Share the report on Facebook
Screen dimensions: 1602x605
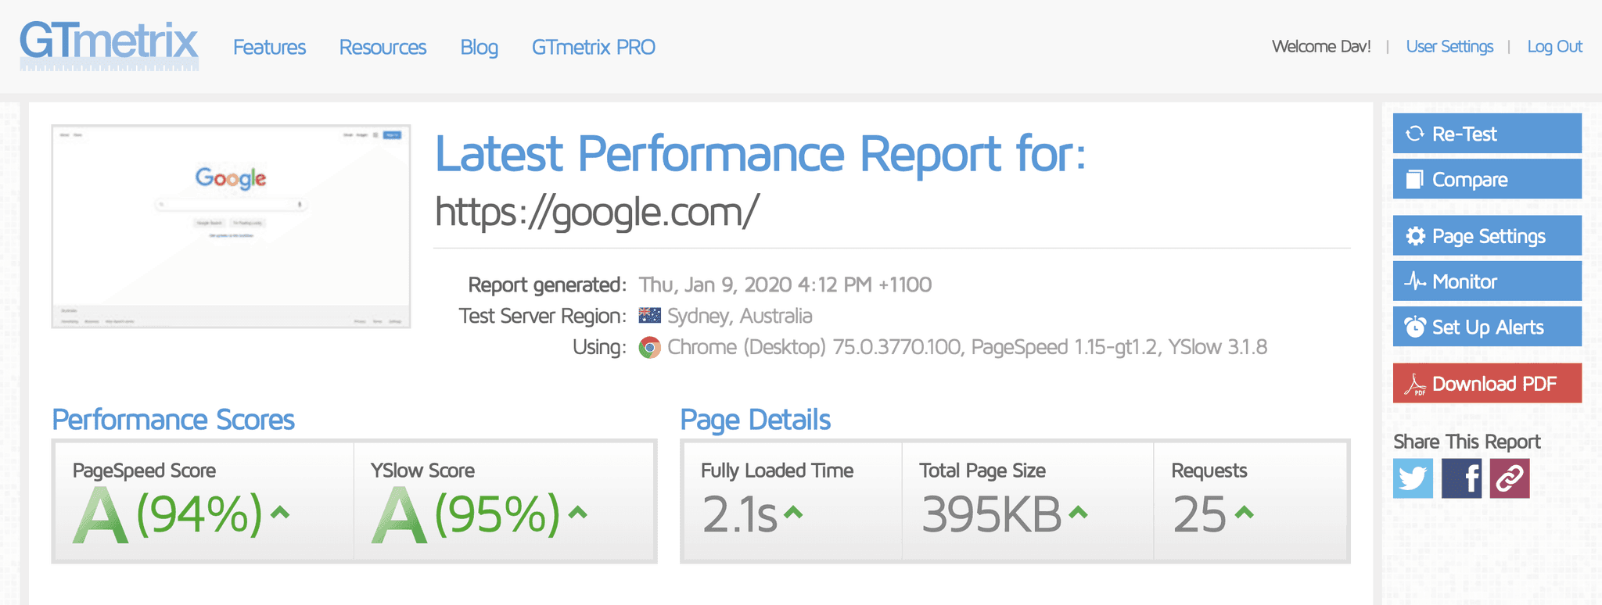pos(1461,478)
